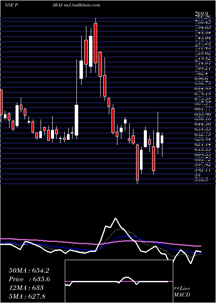This screenshot has height=303, width=216.
Task: Click the 661.77 price axis label
Action: tap(203, 109)
